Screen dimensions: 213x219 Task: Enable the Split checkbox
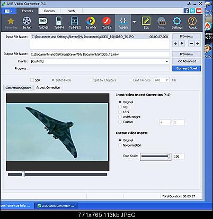tap(32, 80)
